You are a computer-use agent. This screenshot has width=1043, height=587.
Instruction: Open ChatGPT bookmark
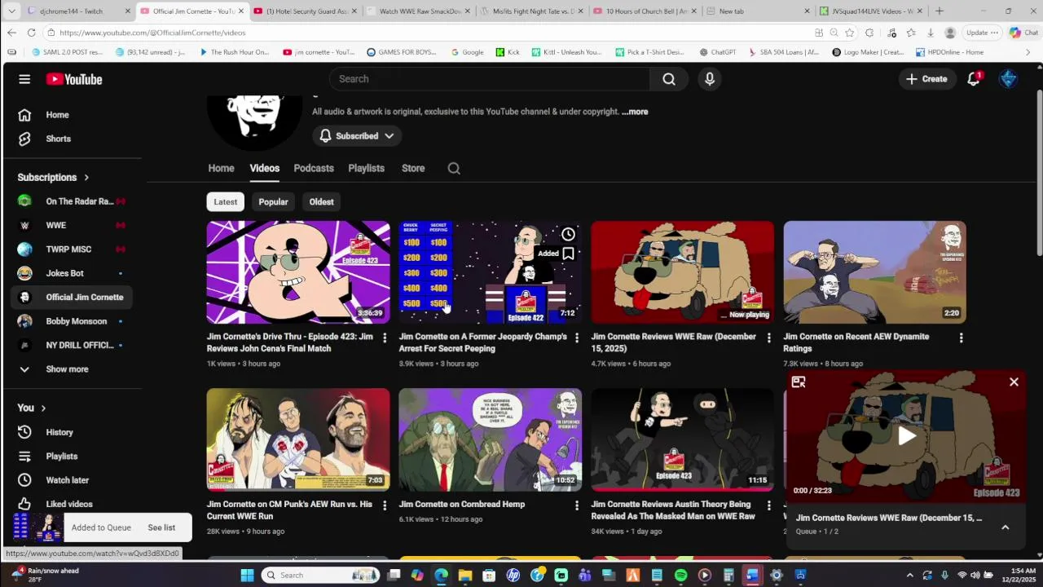pyautogui.click(x=717, y=52)
